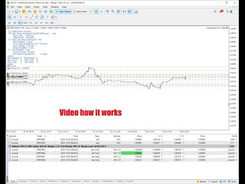Switch chart to D1 timeframe

coord(41,22)
